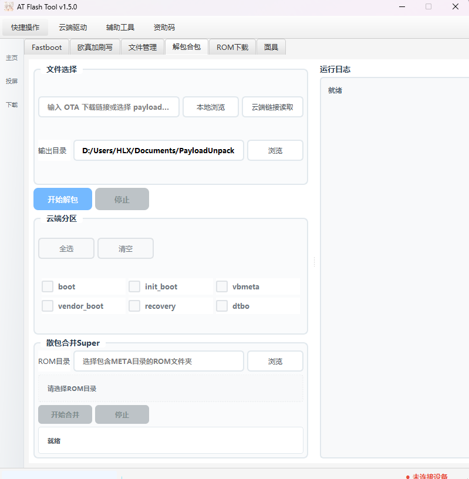Open the 快捷操作 menu
The height and width of the screenshot is (479, 469).
[25, 27]
